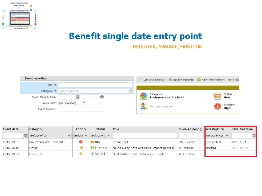Switch to the View tab
The image size is (262, 196).
click(234, 79)
